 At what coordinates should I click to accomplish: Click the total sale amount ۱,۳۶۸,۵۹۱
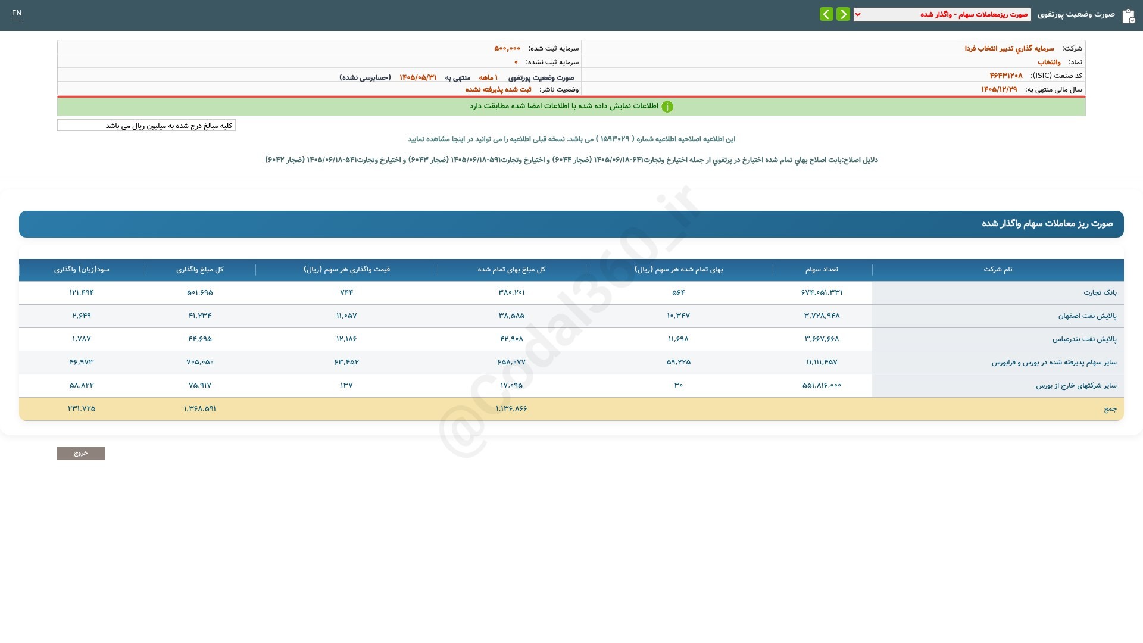point(200,408)
